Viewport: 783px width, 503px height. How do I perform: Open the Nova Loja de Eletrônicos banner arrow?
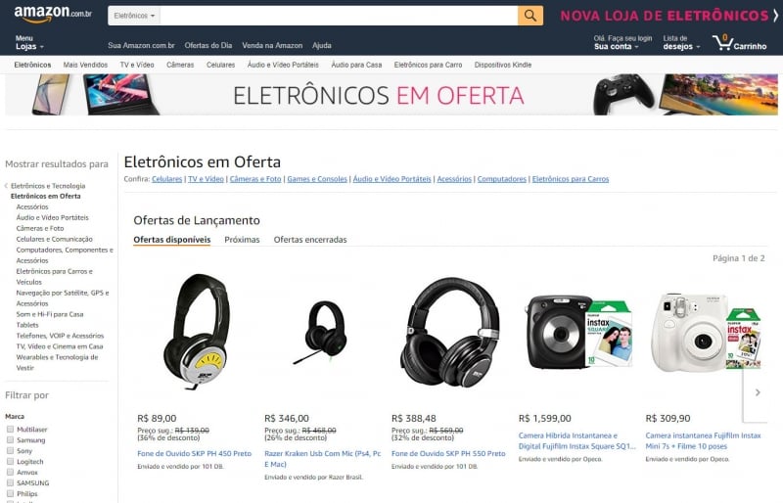[775, 16]
